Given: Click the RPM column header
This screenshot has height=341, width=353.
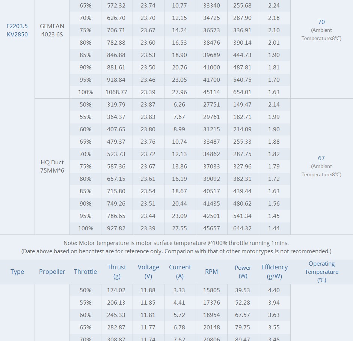Looking at the screenshot, I should [x=211, y=272].
